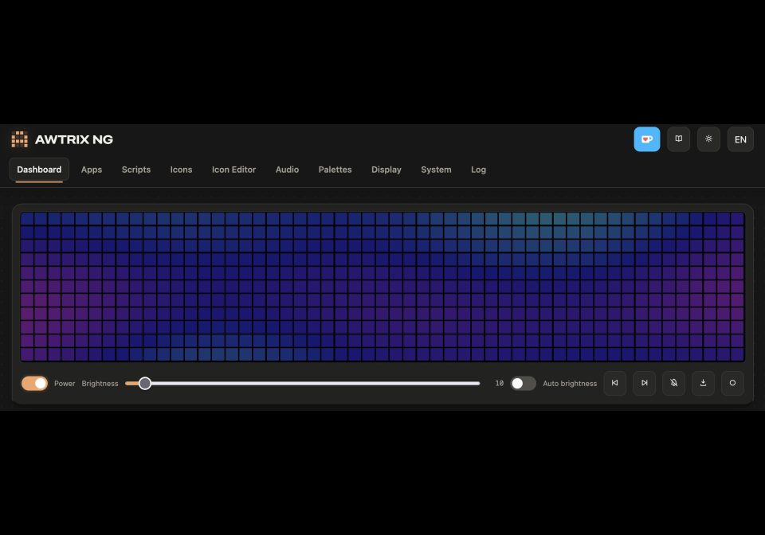This screenshot has width=765, height=535.
Task: Open the documentation book icon
Action: click(x=678, y=139)
